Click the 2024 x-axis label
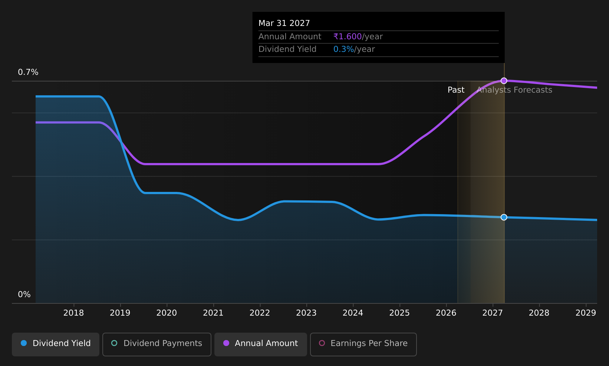 point(353,313)
